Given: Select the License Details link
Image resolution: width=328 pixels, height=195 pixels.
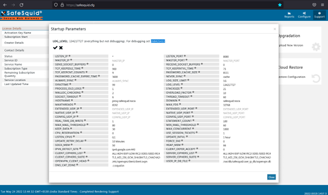Looking at the screenshot, I should pyautogui.click(x=12, y=28).
